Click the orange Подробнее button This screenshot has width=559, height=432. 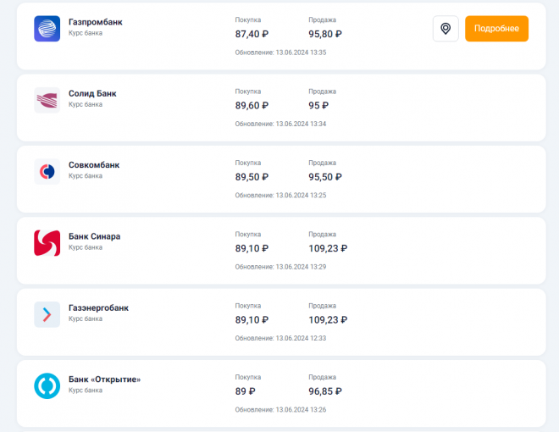pyautogui.click(x=496, y=29)
